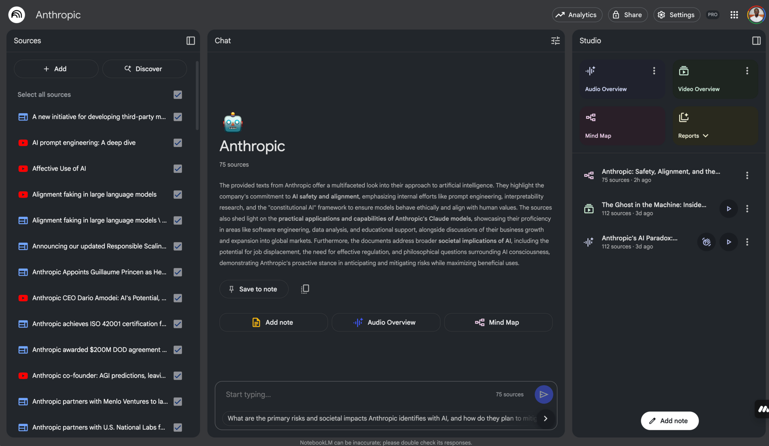Open the Settings menu

pyautogui.click(x=676, y=15)
